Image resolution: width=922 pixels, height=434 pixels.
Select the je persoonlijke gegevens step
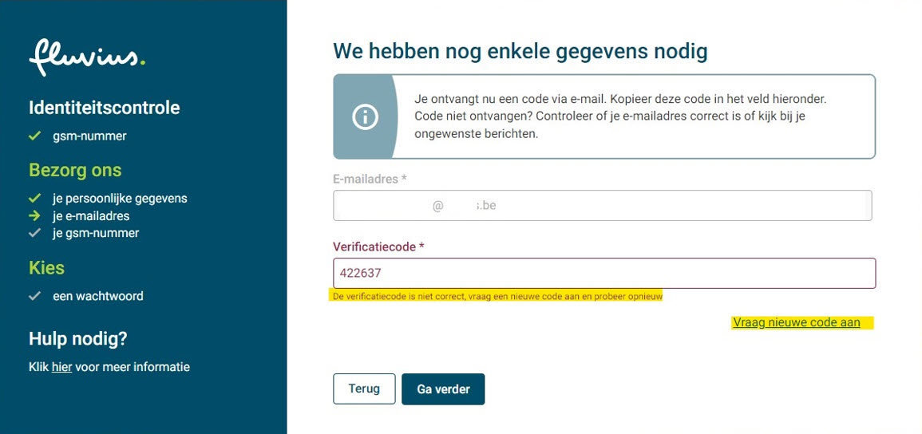(x=120, y=198)
